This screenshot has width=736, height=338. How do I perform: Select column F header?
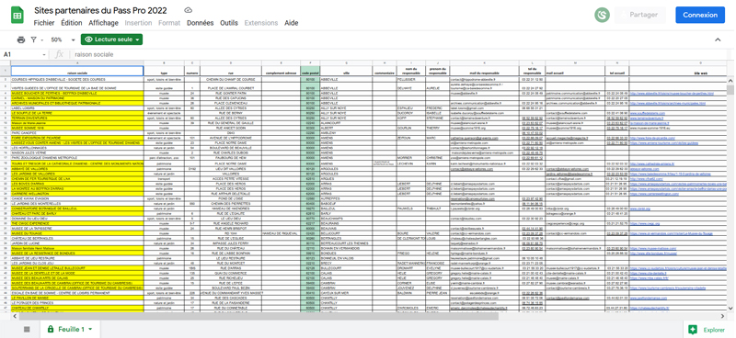310,62
